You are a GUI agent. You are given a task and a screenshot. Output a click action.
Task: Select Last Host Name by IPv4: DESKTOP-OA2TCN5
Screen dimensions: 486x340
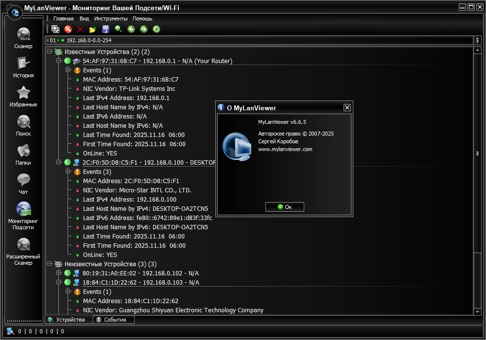tap(145, 209)
